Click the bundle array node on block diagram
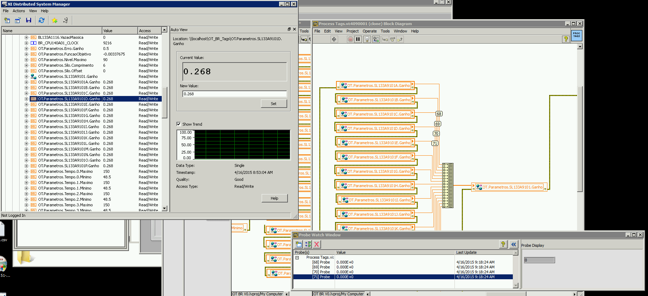 point(448,185)
